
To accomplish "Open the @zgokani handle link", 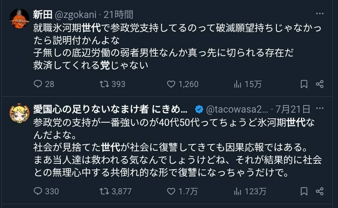I will (76, 15).
